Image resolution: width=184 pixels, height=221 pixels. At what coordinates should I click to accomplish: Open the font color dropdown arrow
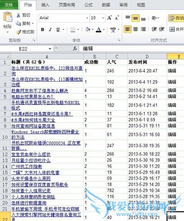coord(104,29)
